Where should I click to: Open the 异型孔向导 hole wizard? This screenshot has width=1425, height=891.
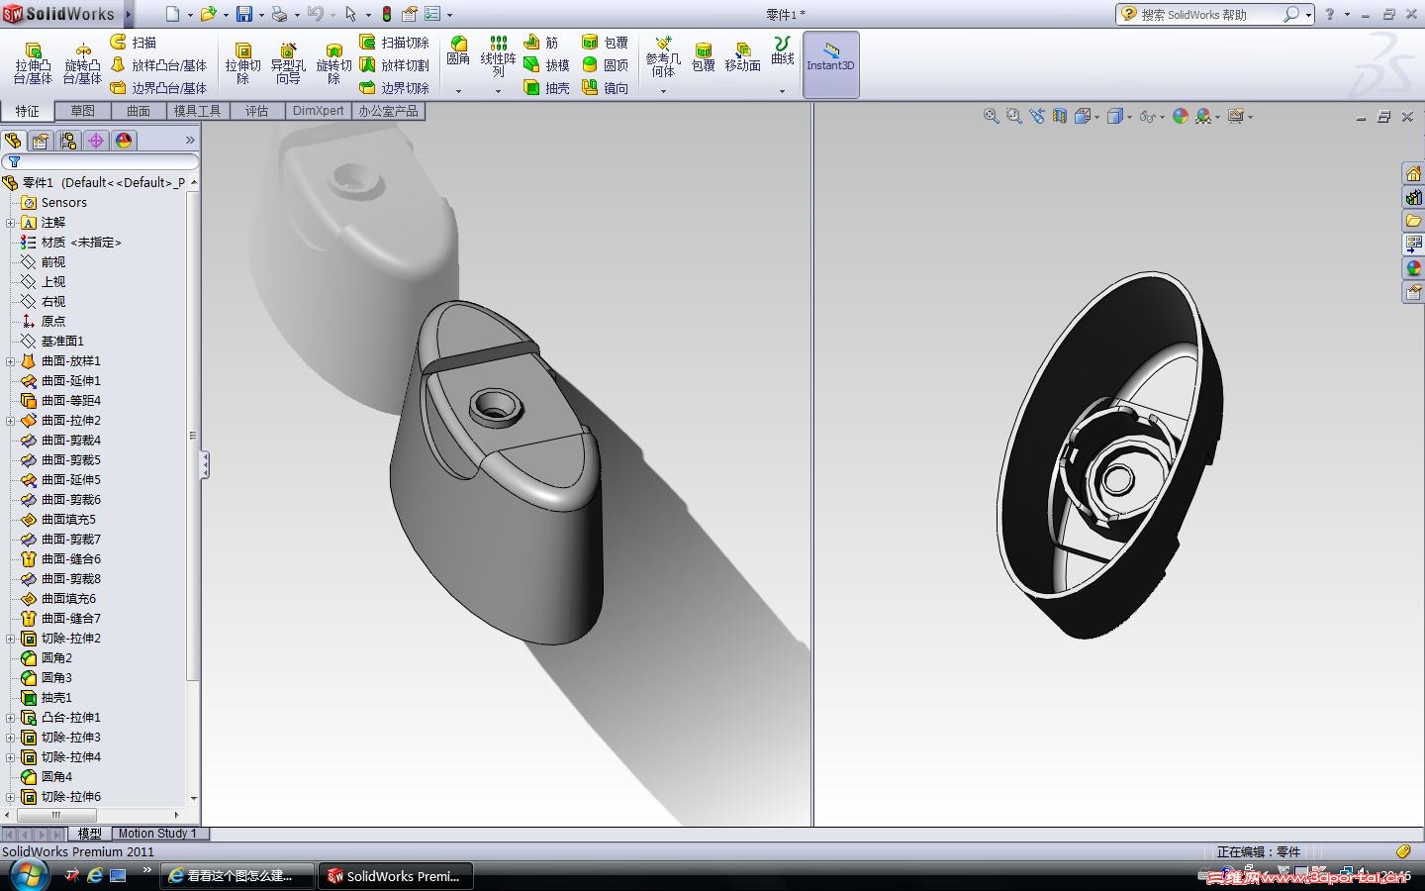pos(288,63)
